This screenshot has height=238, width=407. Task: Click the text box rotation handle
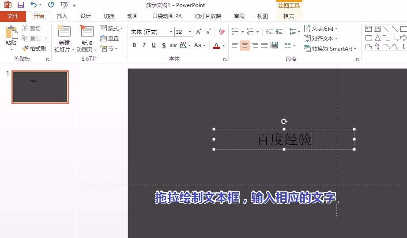tap(284, 121)
